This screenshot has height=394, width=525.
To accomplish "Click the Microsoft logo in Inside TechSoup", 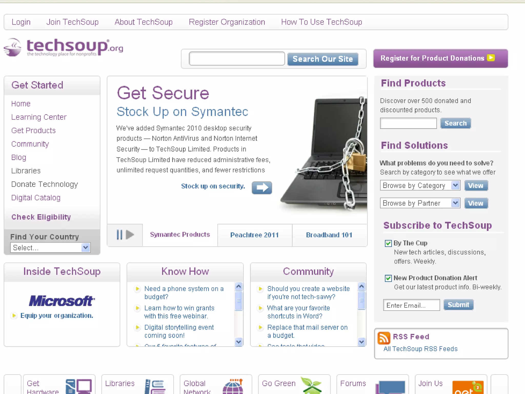I will point(62,301).
